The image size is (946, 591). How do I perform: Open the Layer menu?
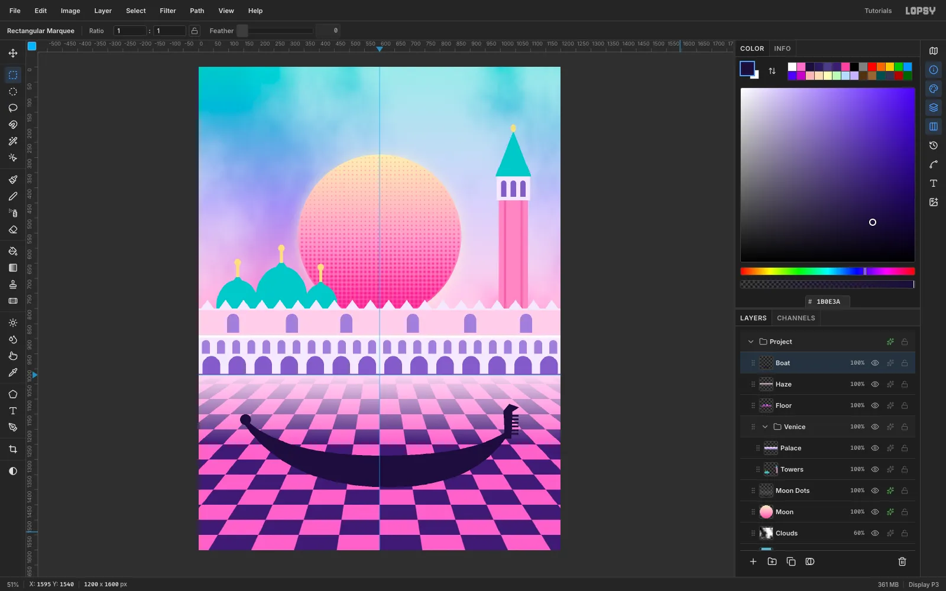tap(103, 11)
